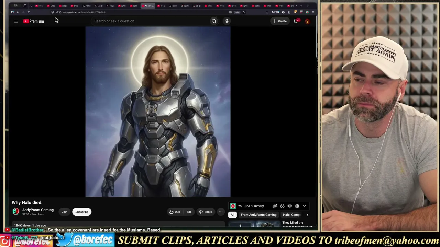The image size is (440, 247).
Task: Open the AndyPants Gaming channel name link
Action: 38,210
